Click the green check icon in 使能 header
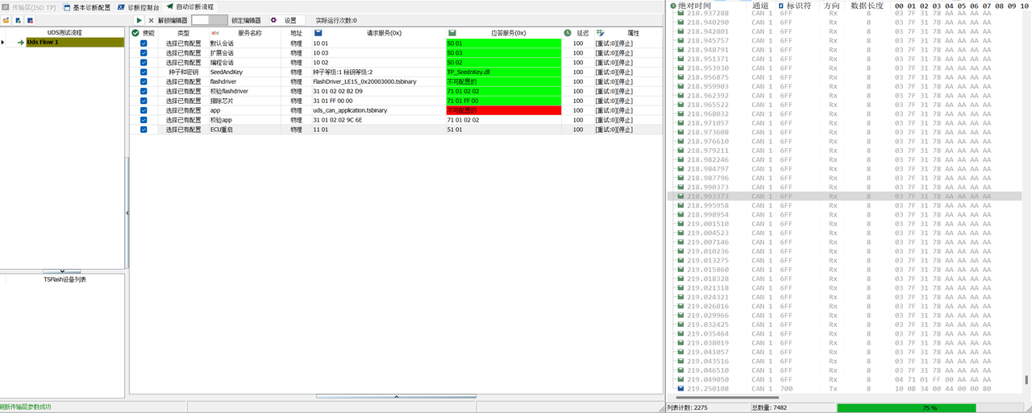The height and width of the screenshot is (413, 1032). [135, 33]
